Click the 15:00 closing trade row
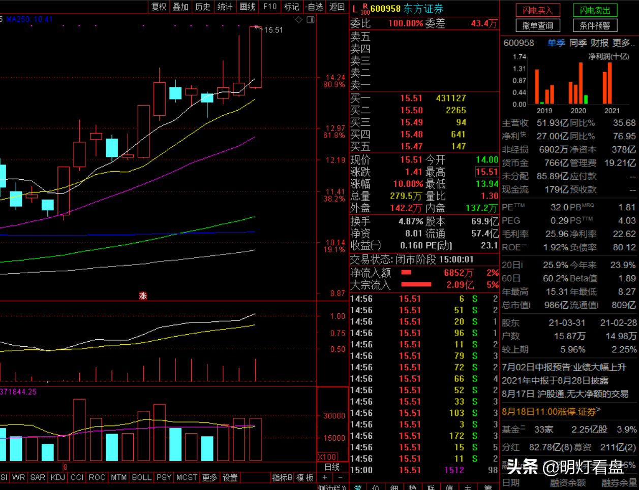The height and width of the screenshot is (490, 639). 424,470
